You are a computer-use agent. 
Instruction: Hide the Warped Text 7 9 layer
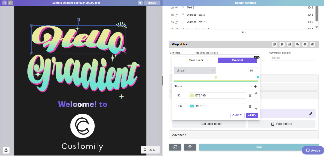point(172,22)
